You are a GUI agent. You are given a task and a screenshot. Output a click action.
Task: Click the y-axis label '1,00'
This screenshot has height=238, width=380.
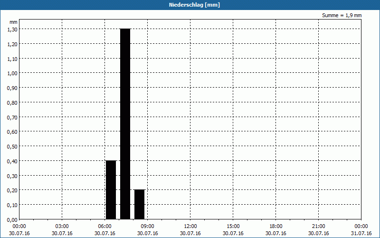click(12, 73)
